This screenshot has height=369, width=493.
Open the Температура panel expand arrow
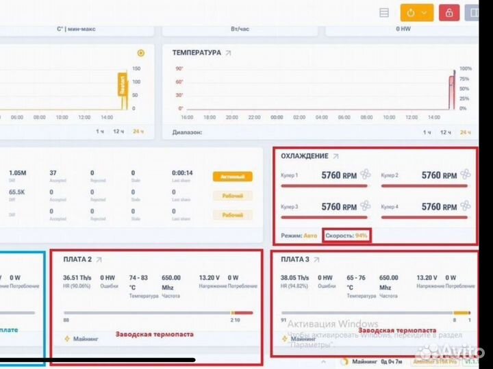click(x=228, y=53)
